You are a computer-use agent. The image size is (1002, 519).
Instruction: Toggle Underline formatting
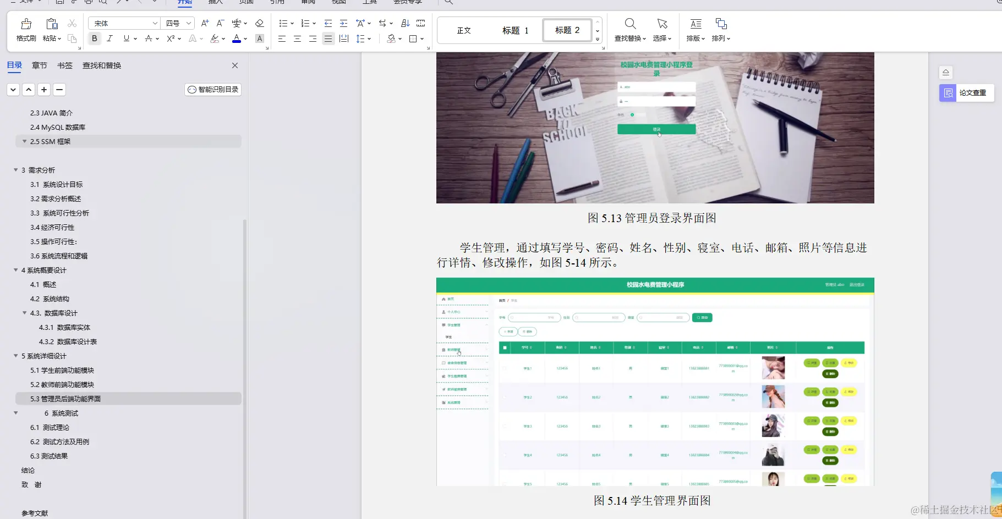pos(127,38)
